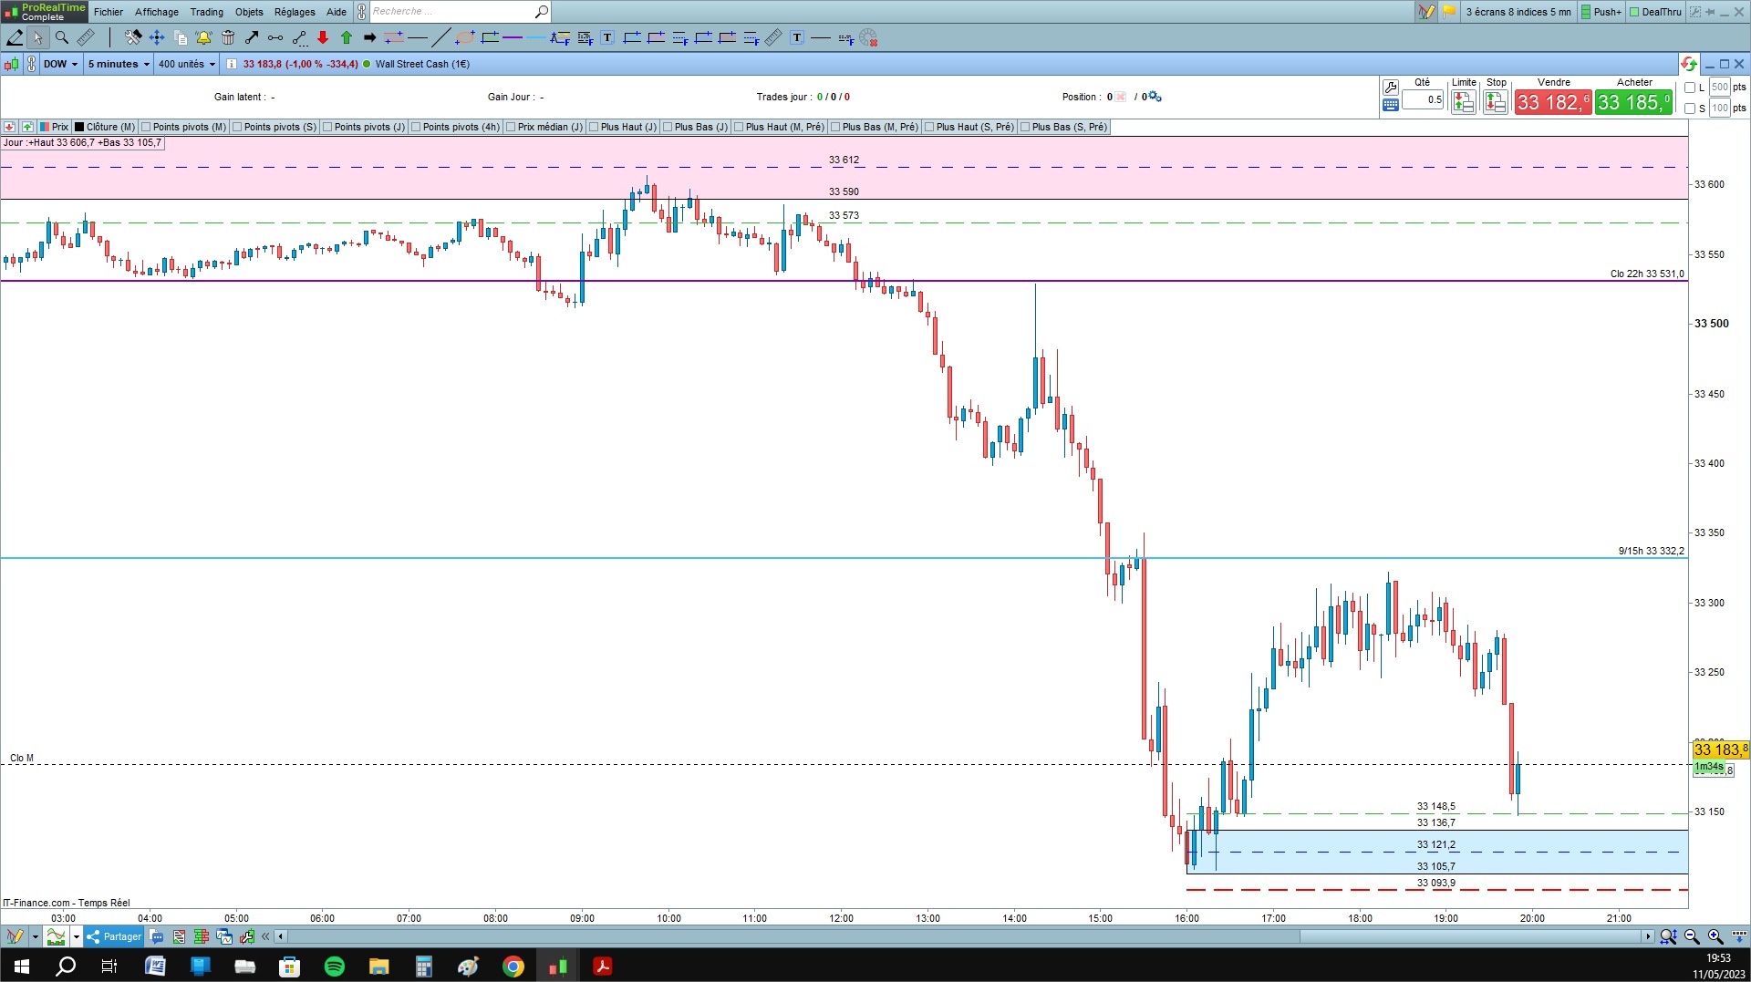1751x982 pixels.
Task: Choose the ellipse drawing tool
Action: coord(465,37)
